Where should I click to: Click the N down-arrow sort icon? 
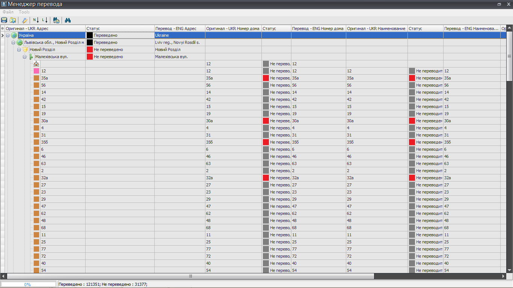[x=36, y=20]
